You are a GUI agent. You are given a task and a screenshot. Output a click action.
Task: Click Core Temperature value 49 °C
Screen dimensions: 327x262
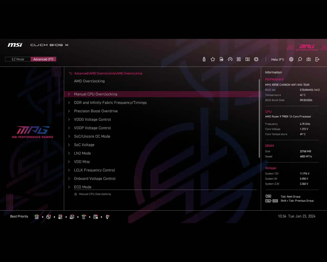tap(303, 134)
